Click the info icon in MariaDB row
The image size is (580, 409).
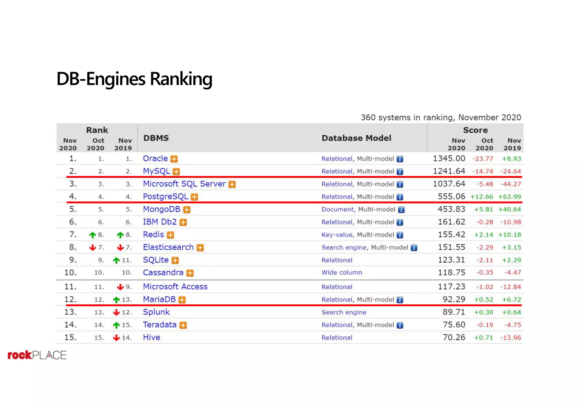tap(400, 300)
